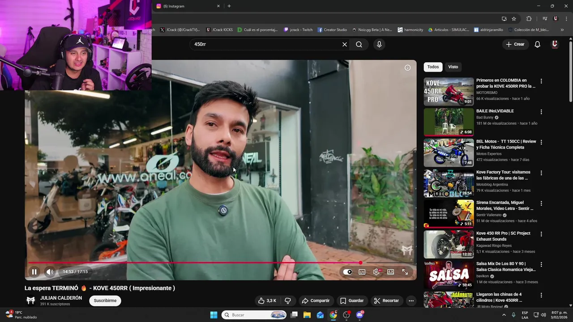The image size is (573, 322).
Task: Open the BAILE INoLVIDABLE video title
Action: pos(495,111)
